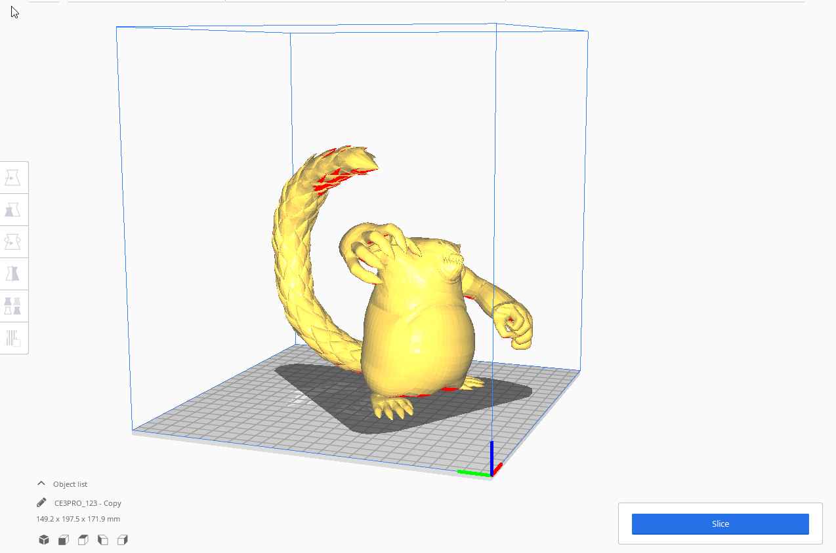Click the object name CE3PRO_123 - Copy
Image resolution: width=836 pixels, height=553 pixels.
coord(88,503)
